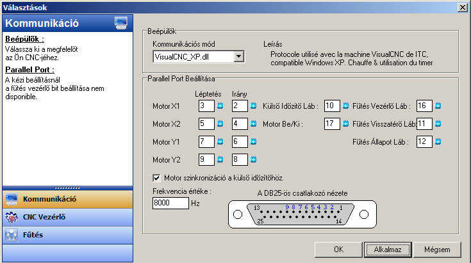Screen dimensions: 471x263
Task: Click Motor X2 Irány field showing 4
Action: tap(240, 124)
